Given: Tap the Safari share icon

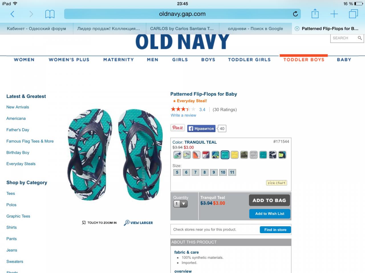Looking at the screenshot, I should click(x=315, y=14).
